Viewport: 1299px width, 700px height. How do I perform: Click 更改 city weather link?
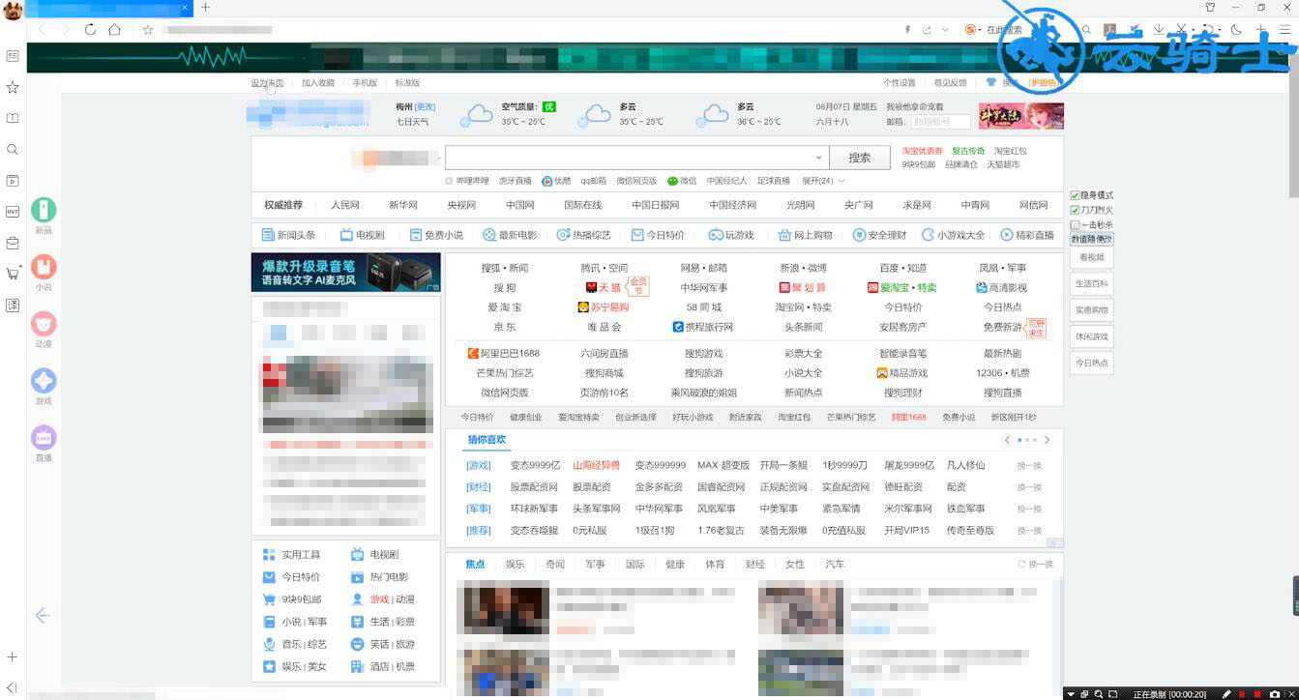pyautogui.click(x=425, y=107)
